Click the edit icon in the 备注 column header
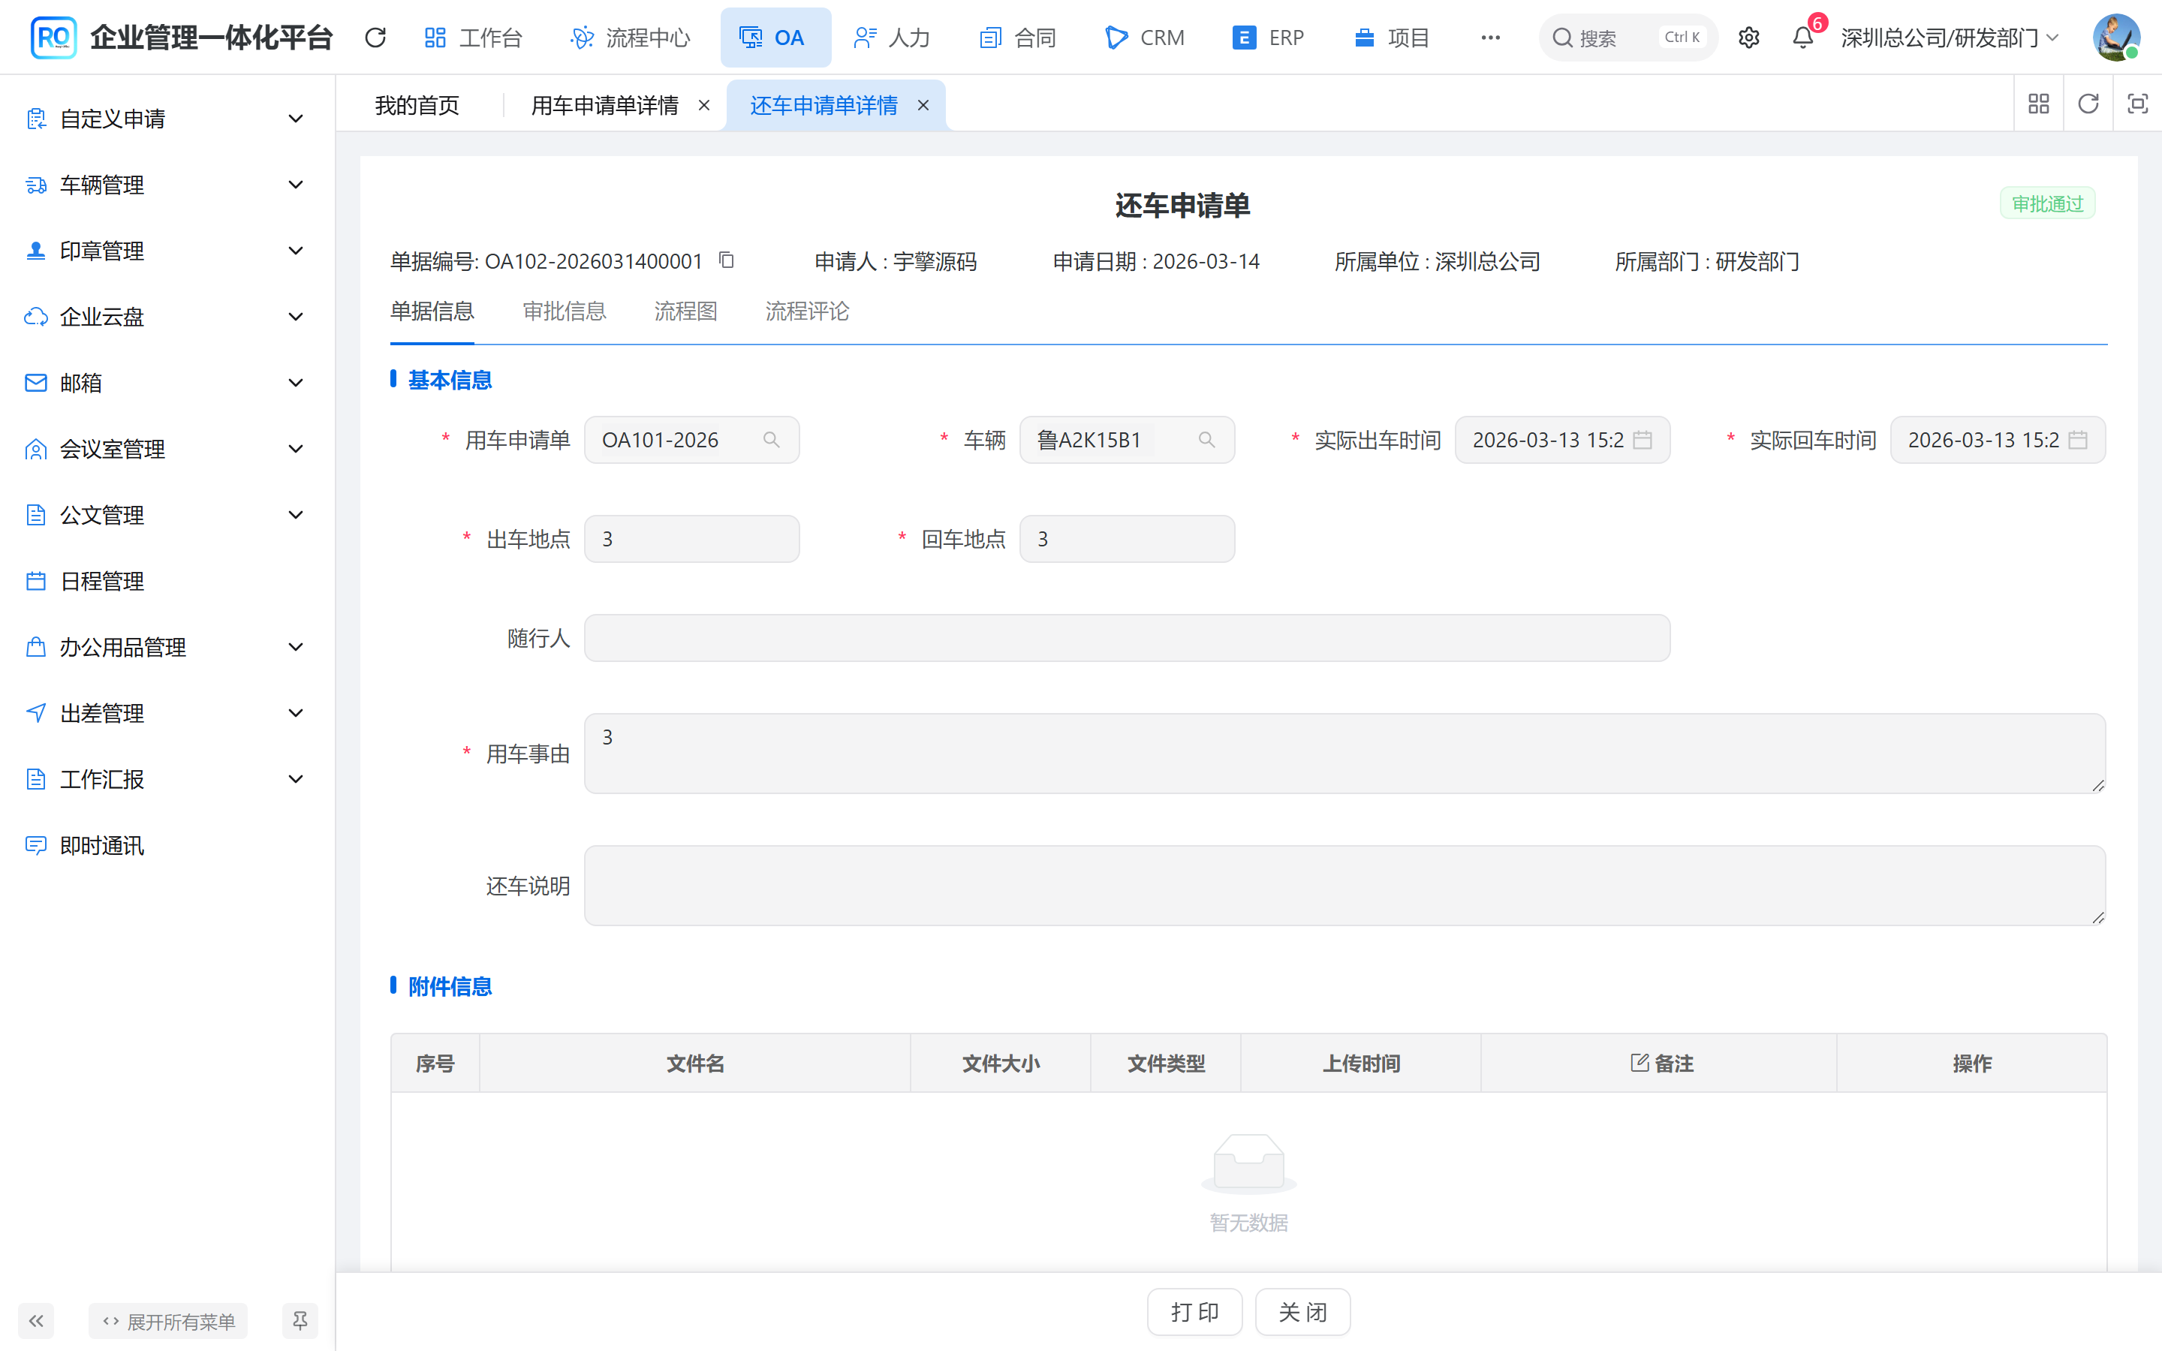The width and height of the screenshot is (2162, 1351). click(x=1640, y=1062)
